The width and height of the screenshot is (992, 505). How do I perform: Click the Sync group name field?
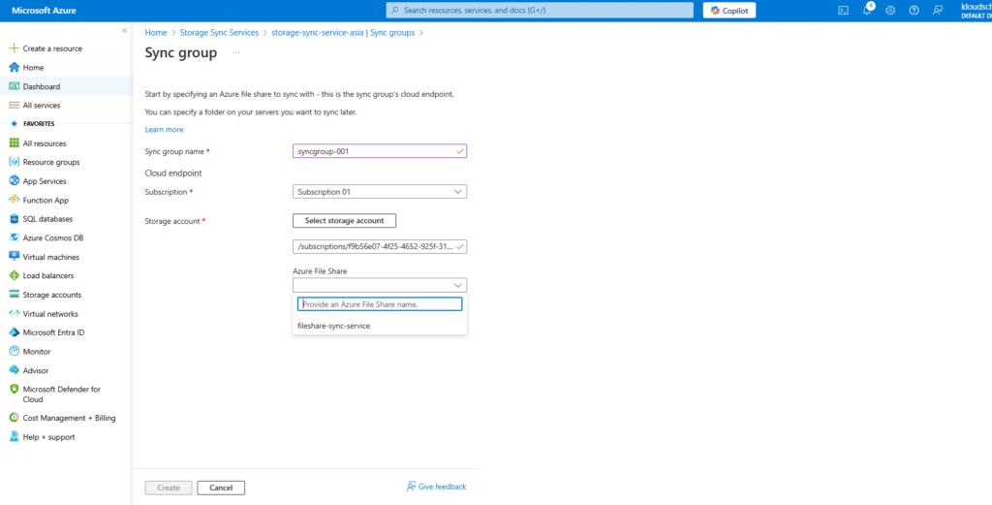click(x=374, y=151)
